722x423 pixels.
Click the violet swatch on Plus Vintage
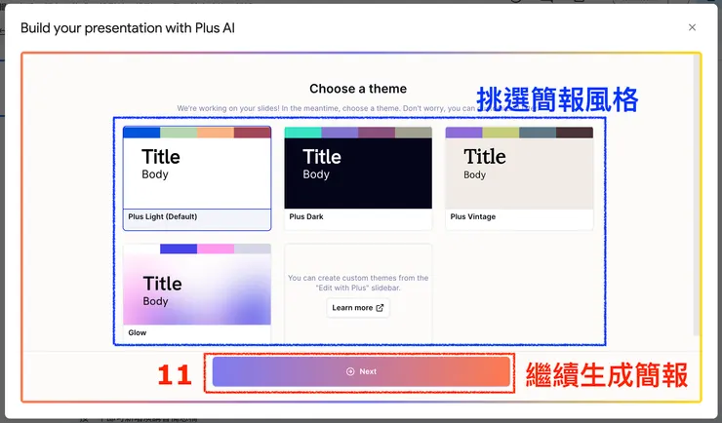pyautogui.click(x=464, y=133)
